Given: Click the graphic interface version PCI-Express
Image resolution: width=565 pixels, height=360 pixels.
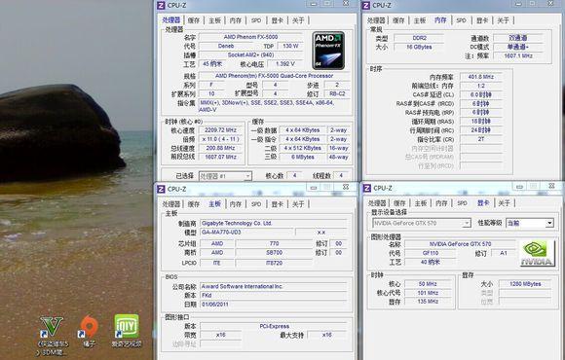Looking at the screenshot, I should tap(274, 326).
